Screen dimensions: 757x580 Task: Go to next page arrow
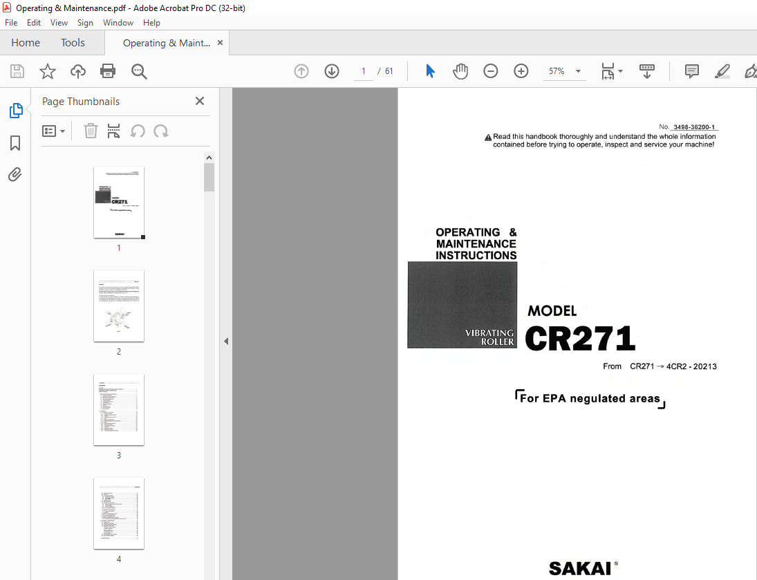point(332,71)
